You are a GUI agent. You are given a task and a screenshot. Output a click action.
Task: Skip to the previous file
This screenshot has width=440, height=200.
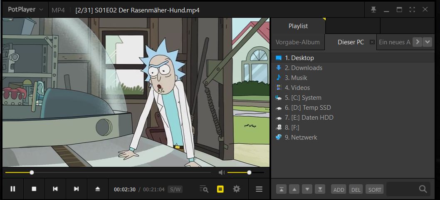(55, 189)
